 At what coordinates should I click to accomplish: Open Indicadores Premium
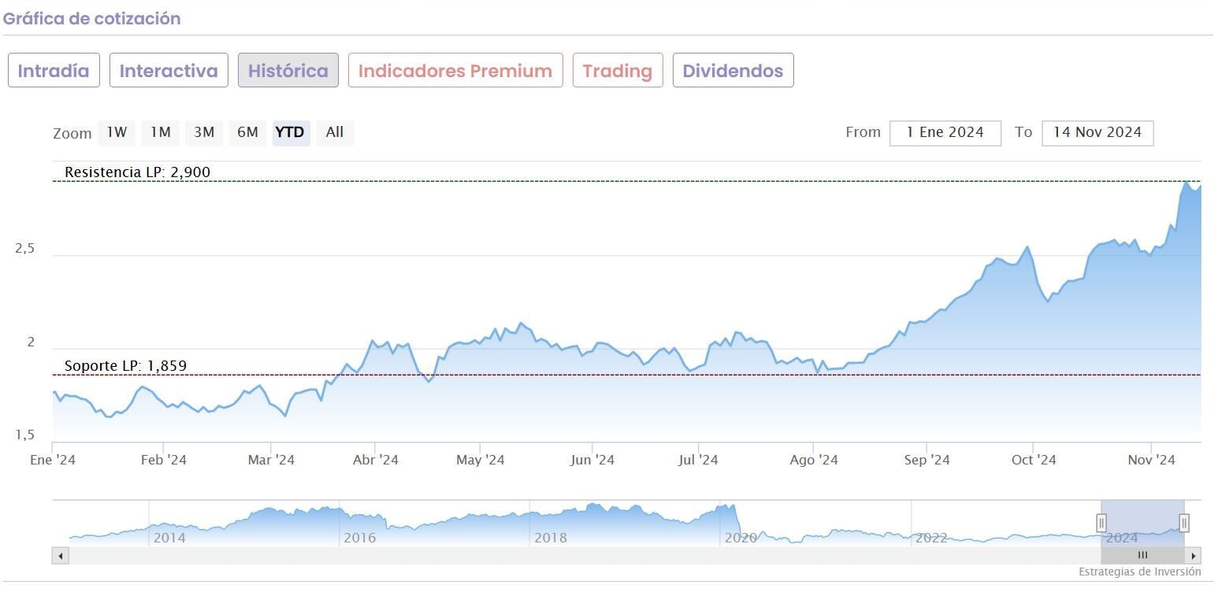coord(455,71)
